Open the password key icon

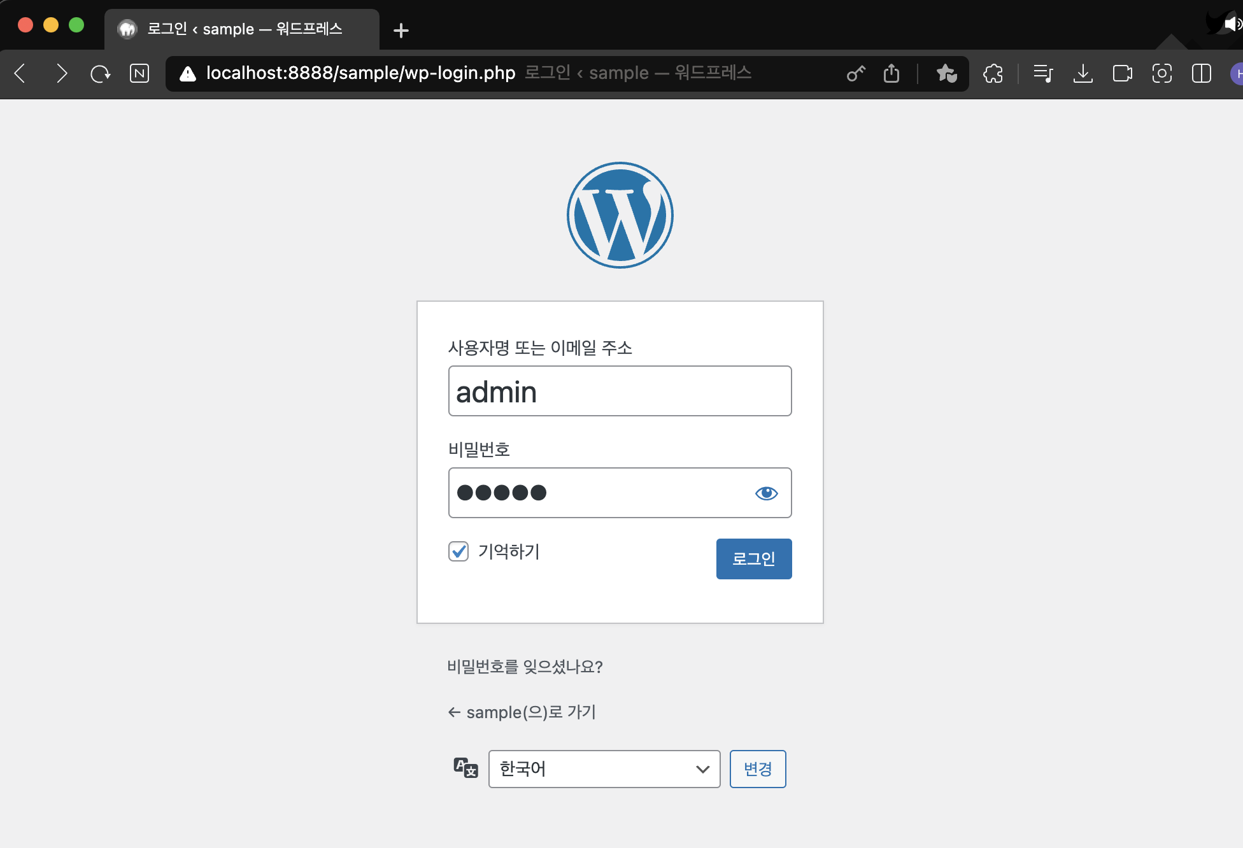point(856,74)
